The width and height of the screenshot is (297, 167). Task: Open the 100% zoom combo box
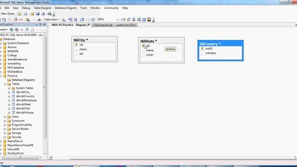[x=108, y=19]
